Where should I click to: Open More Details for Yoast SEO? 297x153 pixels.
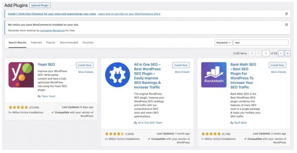click(x=86, y=72)
